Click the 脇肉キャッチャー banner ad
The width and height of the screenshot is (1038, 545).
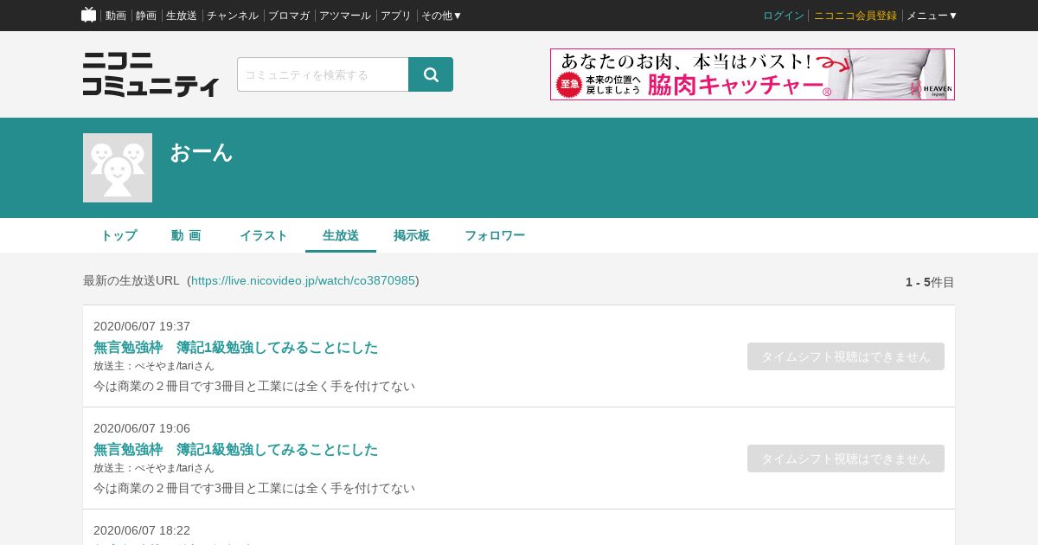coord(753,74)
